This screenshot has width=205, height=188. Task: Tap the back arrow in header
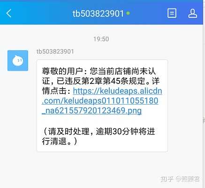[x=9, y=13]
